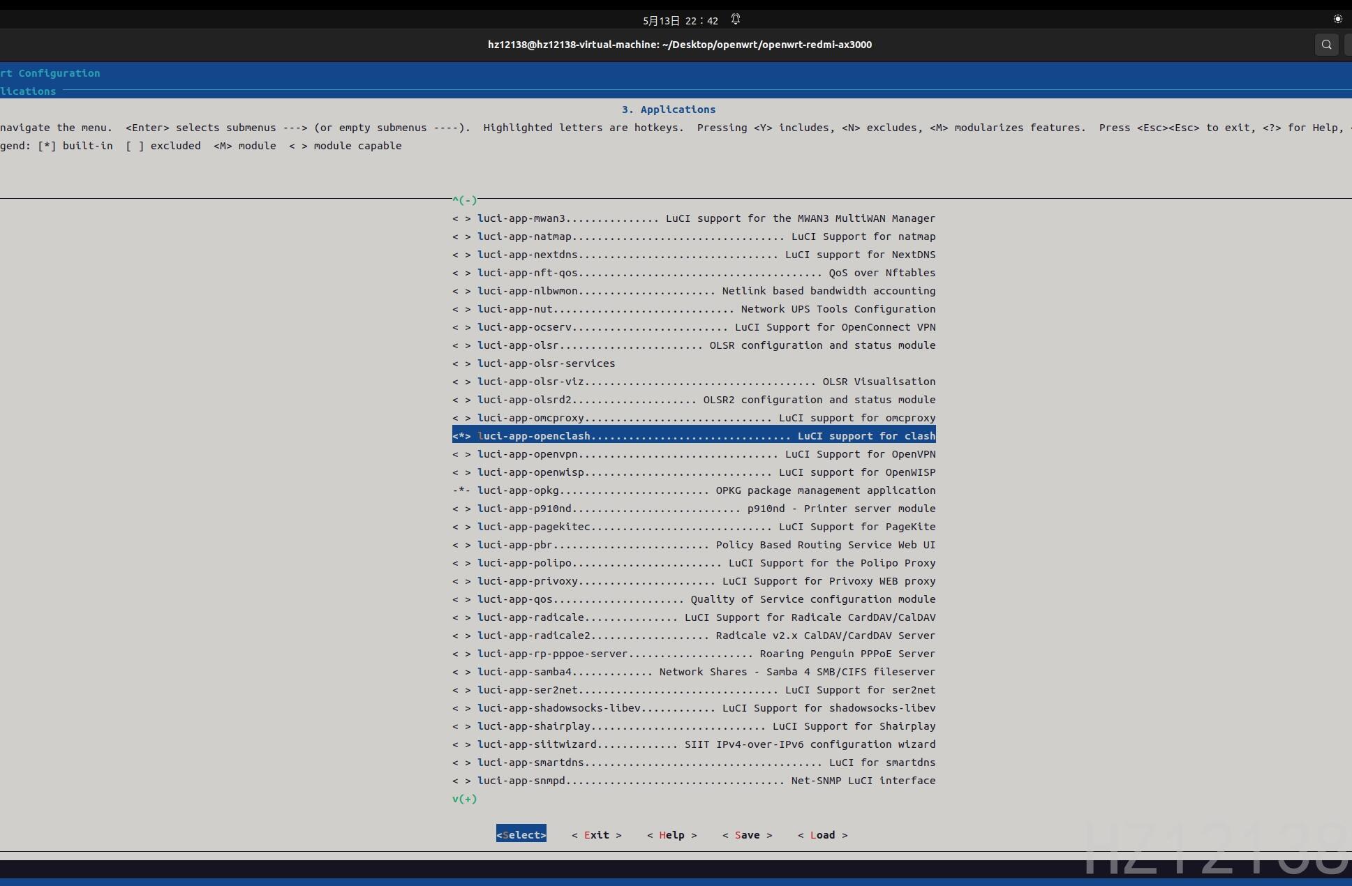Select luci-app-olsr OLSR configuration row
Screen dimensions: 1352x886
coord(694,345)
